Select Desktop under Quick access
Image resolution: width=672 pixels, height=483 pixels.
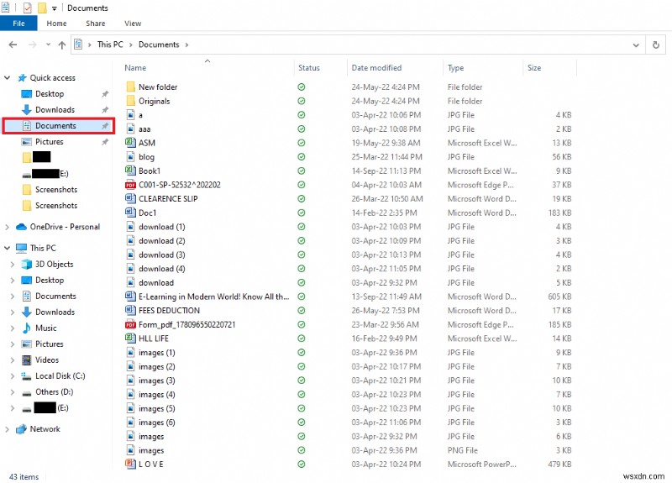(50, 94)
